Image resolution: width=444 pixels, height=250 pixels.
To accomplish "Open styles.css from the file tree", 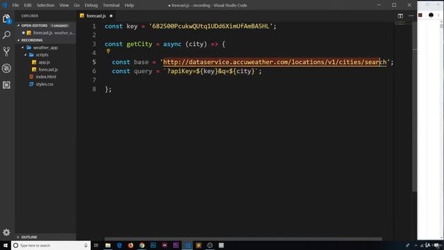I will tap(44, 84).
